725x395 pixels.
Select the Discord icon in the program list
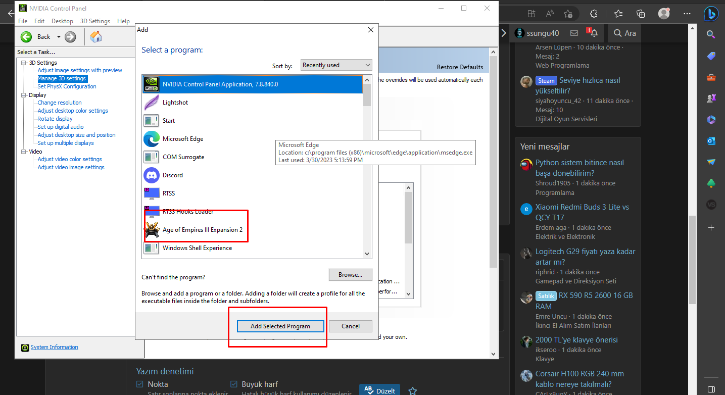tap(152, 175)
